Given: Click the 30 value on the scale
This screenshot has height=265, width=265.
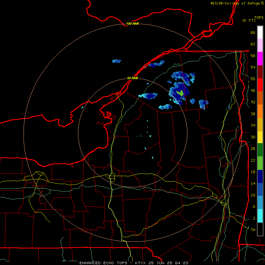Looking at the screenshot, I should pos(253,137).
